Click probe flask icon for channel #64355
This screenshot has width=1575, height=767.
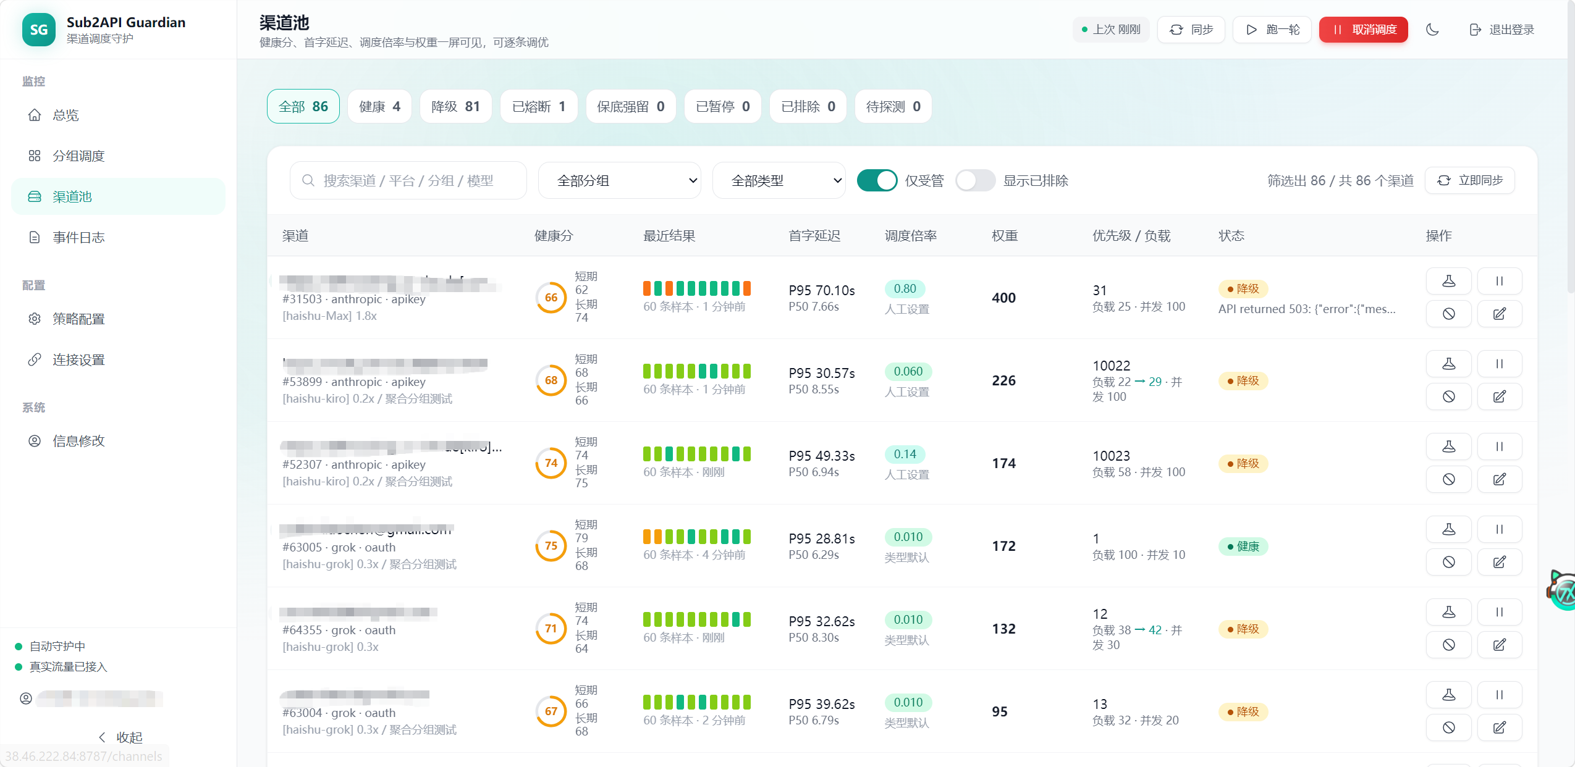point(1448,612)
